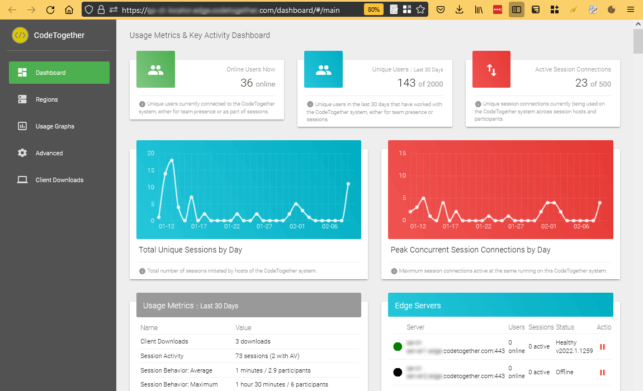Screen dimensions: 643x391
Task: Go forward in browser history
Action: 31,10
